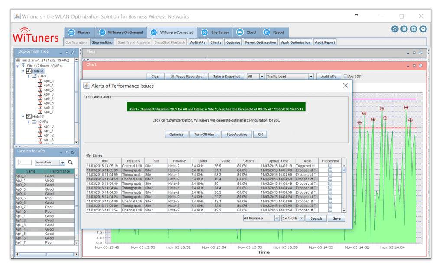Screen dimensions: 442x269
Task: Open the help question-mark icon
Action: [423, 29]
